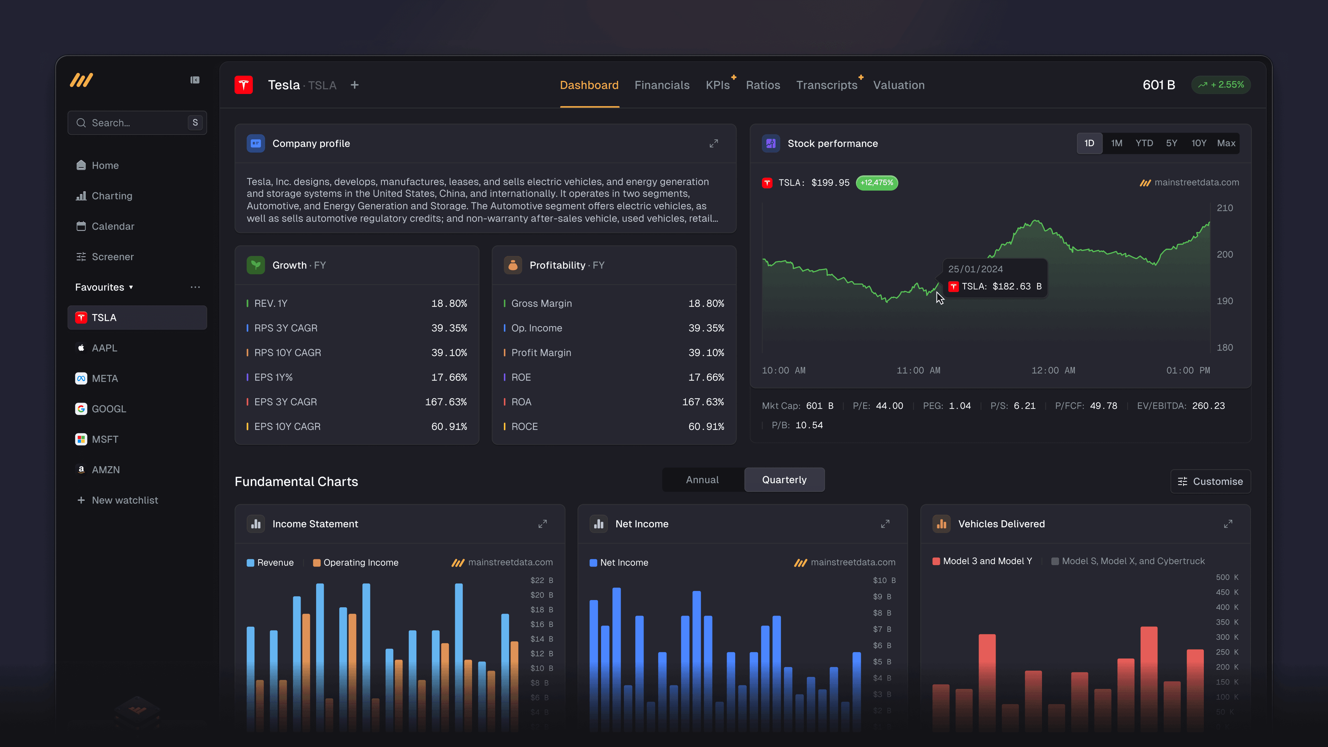Screen dimensions: 1328x747
Task: Collapse the sidebar panel icon
Action: pyautogui.click(x=195, y=80)
